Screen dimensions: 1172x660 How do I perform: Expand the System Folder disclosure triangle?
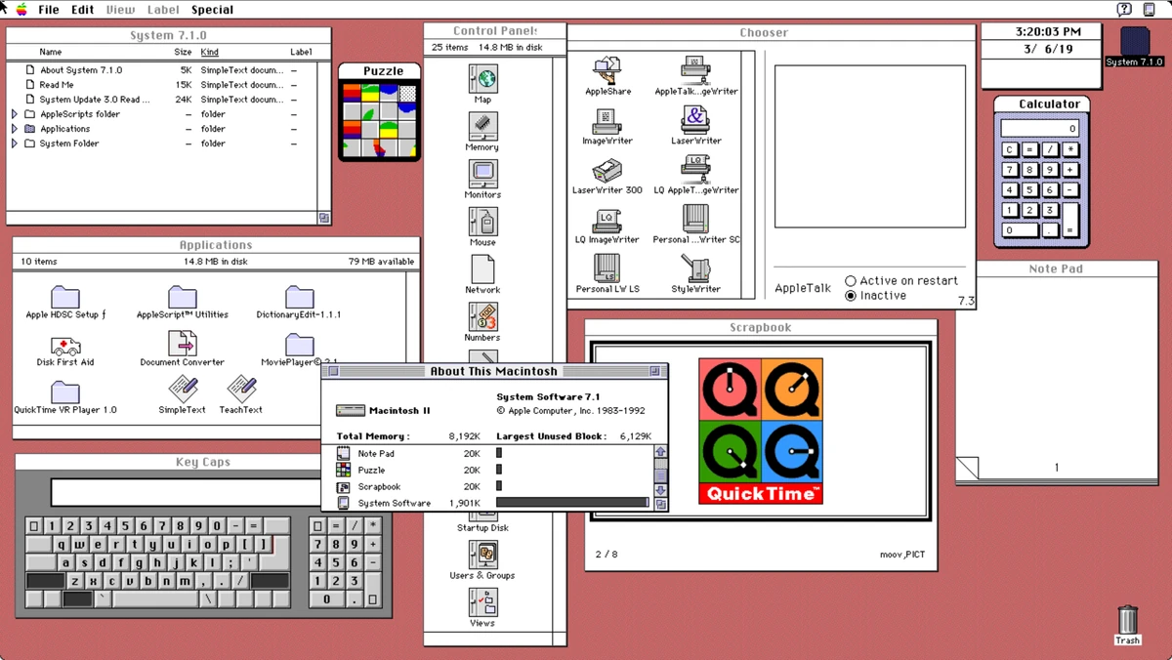coord(17,143)
